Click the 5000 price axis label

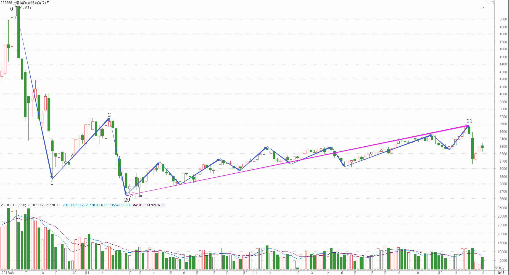(x=503, y=19)
